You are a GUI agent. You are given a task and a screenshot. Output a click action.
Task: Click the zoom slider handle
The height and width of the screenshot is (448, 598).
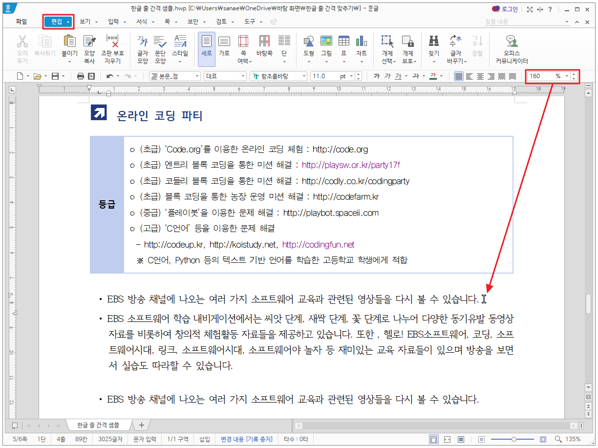pyautogui.click(x=513, y=439)
